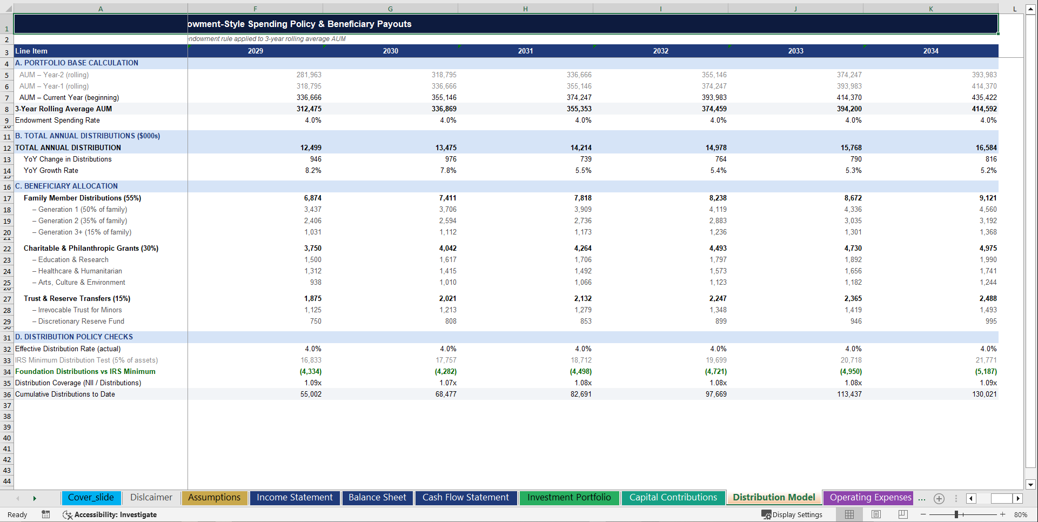Image resolution: width=1038 pixels, height=522 pixels.
Task: Select column F by its header
Action: (x=255, y=9)
